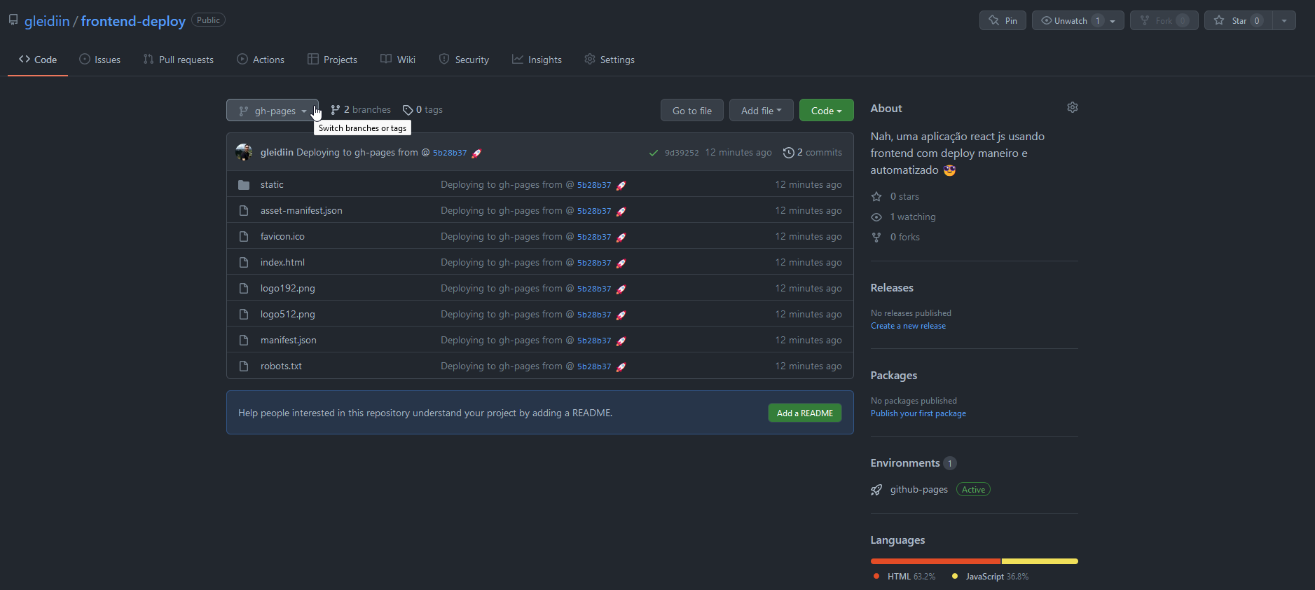The image size is (1315, 590).
Task: Open the github-pages environment
Action: point(919,489)
